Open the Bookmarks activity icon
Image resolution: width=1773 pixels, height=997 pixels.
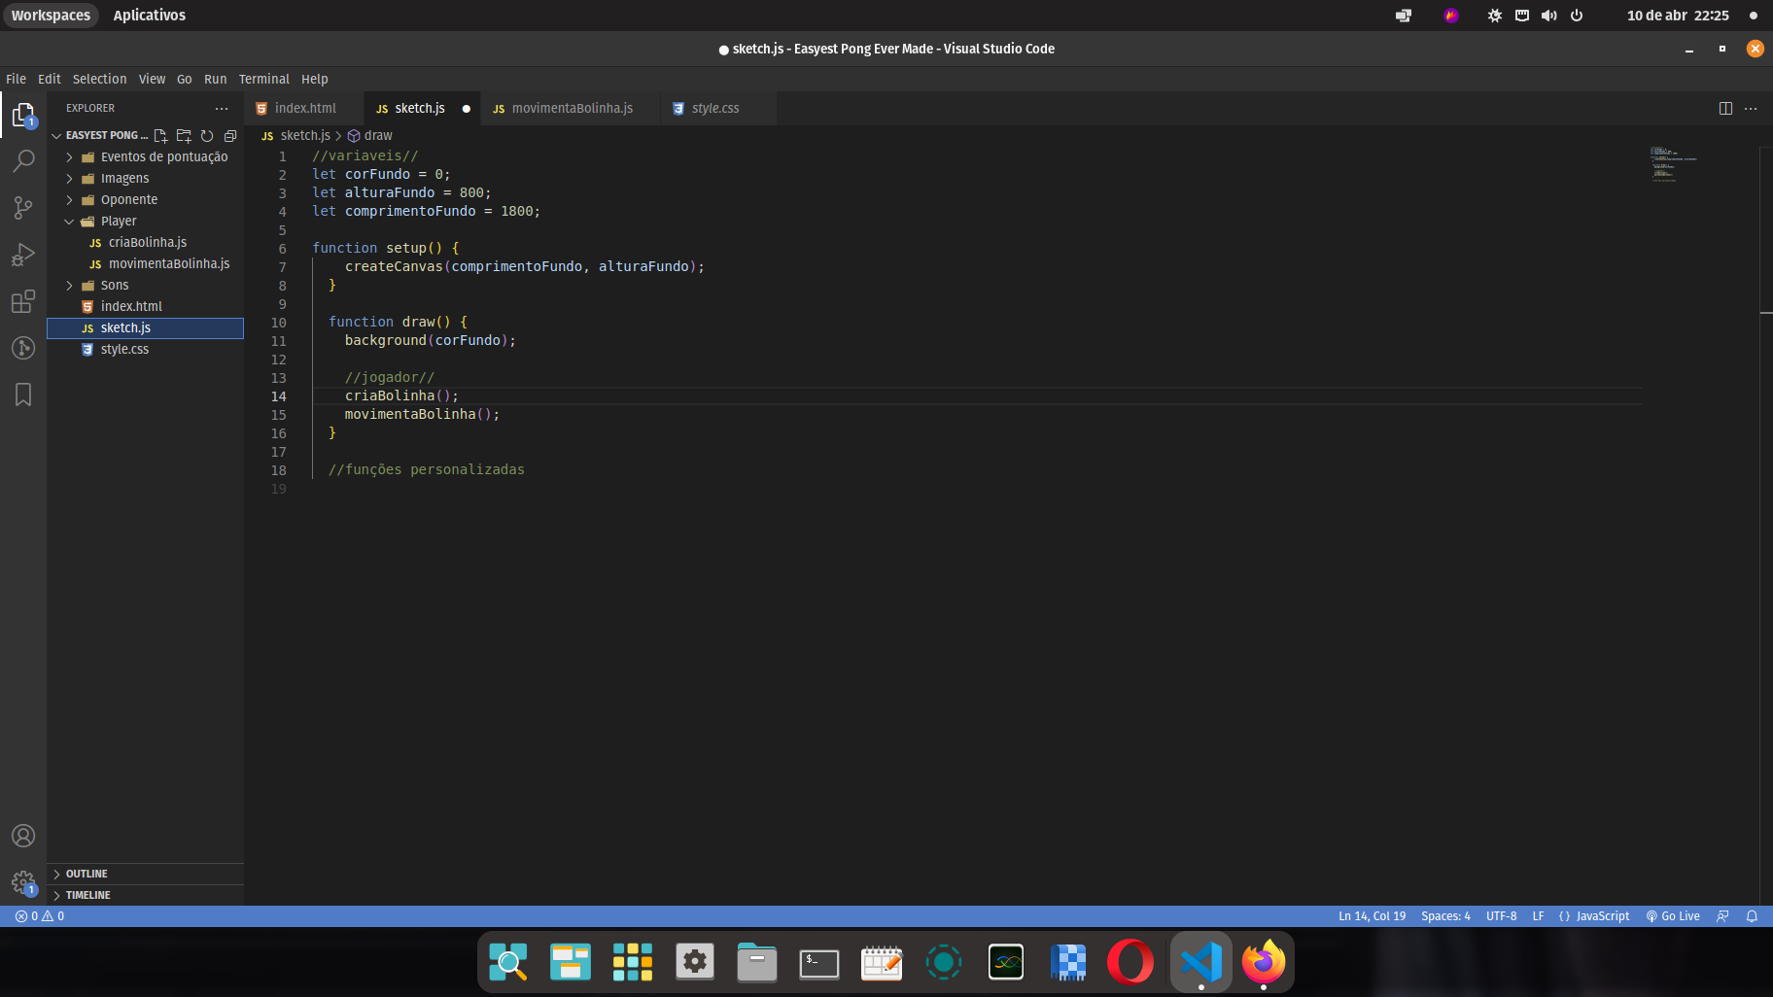pos(23,395)
